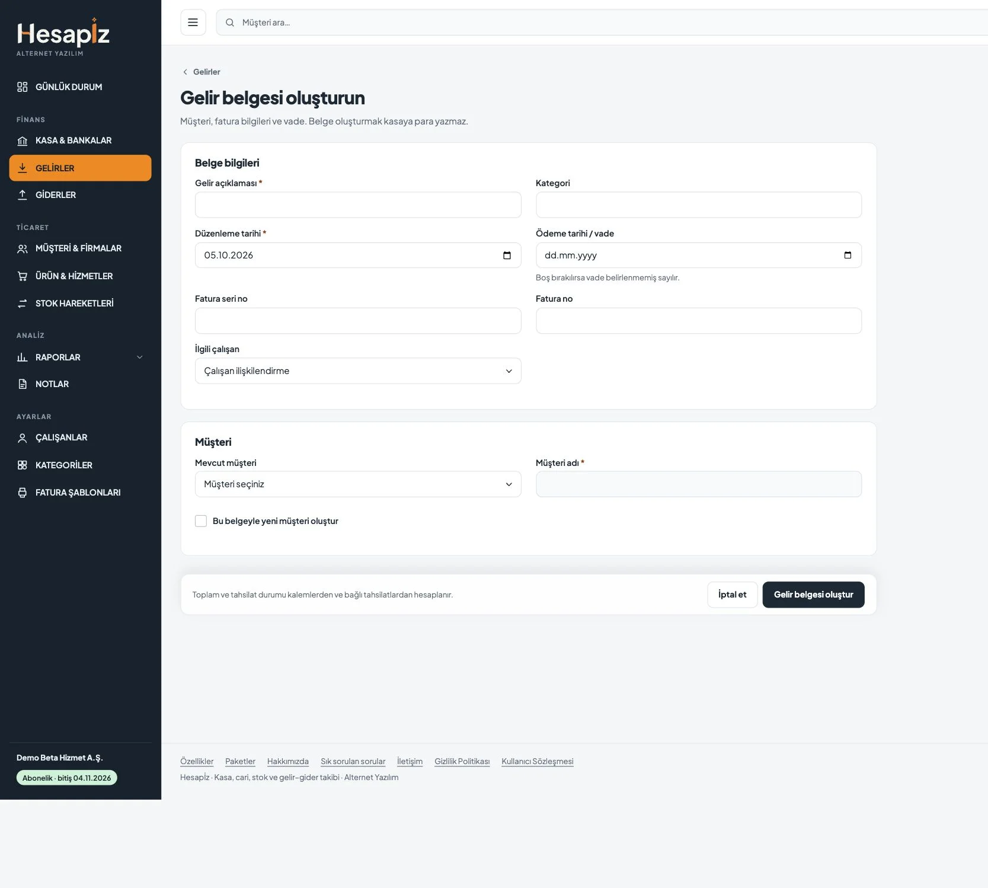Open calendar picker for Düzenleme tarihi
The width and height of the screenshot is (988, 888).
[x=507, y=255]
